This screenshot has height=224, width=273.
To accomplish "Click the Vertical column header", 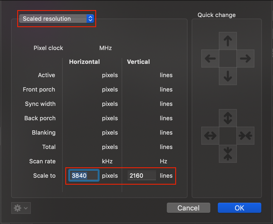I will [x=138, y=62].
